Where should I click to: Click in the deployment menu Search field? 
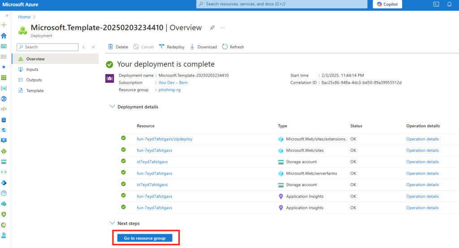click(x=48, y=47)
